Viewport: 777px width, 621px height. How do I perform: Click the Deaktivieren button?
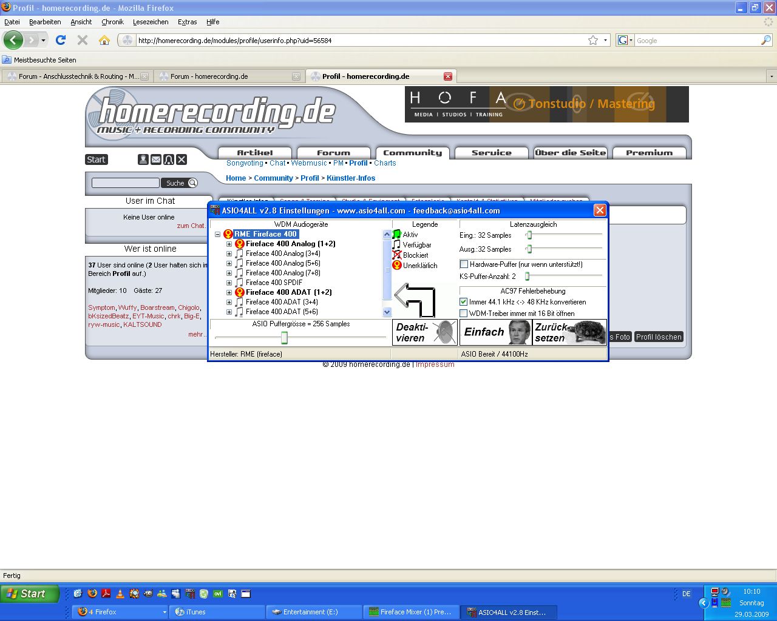pos(425,332)
